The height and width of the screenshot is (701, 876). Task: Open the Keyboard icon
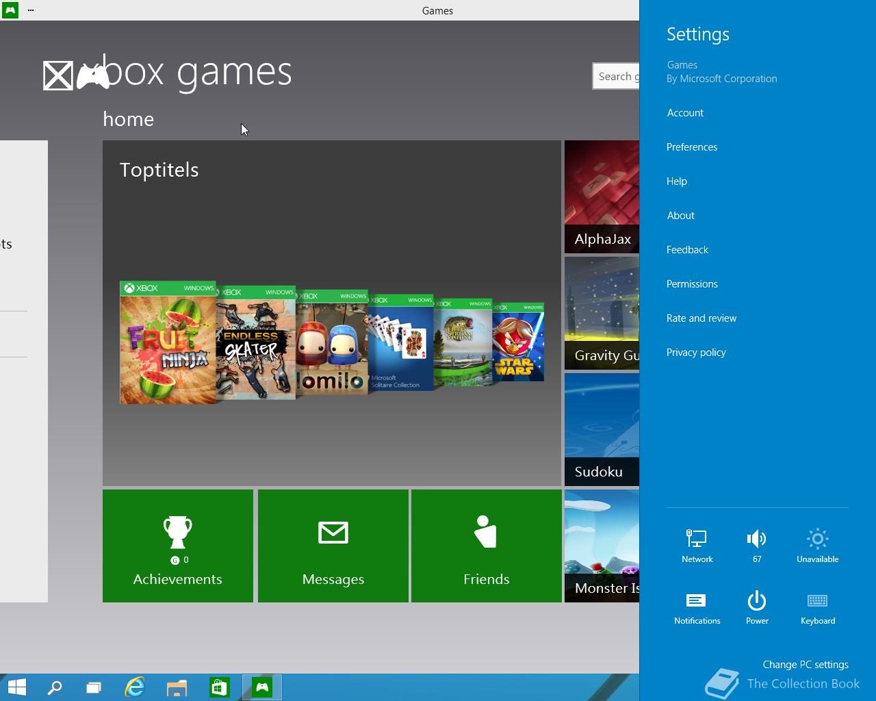[x=817, y=607]
